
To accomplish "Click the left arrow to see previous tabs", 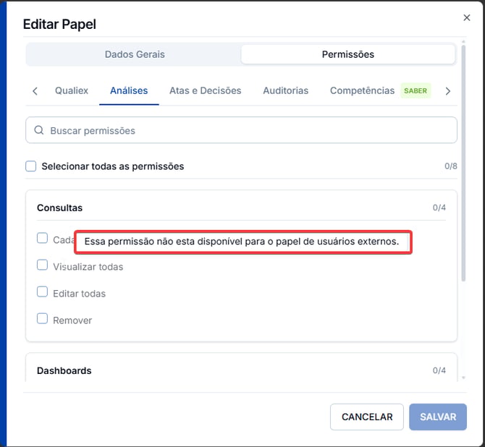I will (35, 91).
